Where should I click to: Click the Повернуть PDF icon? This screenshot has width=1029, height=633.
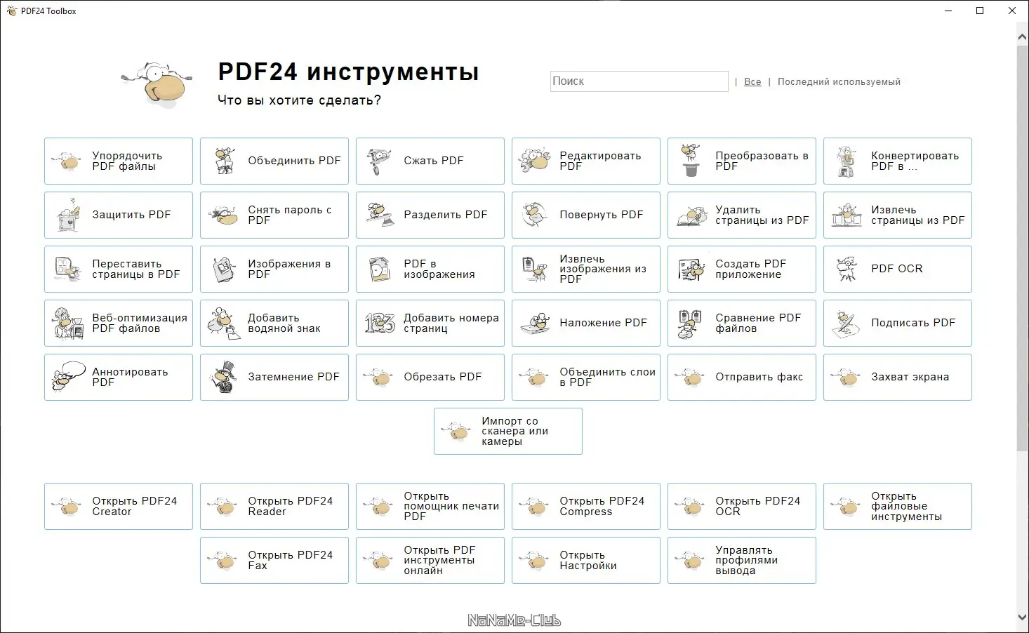click(x=536, y=215)
